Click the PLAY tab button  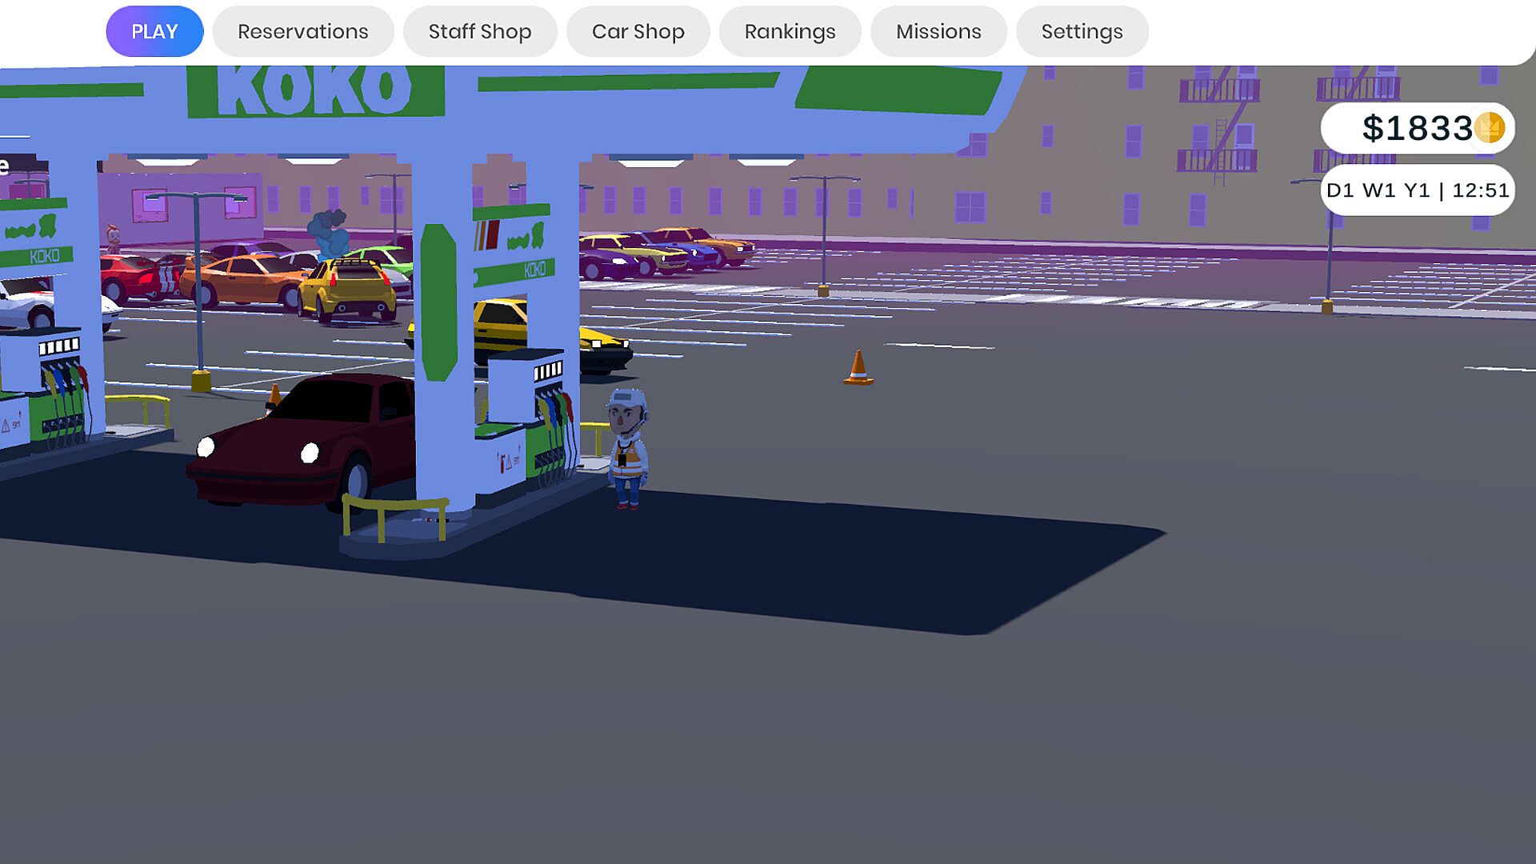154,31
